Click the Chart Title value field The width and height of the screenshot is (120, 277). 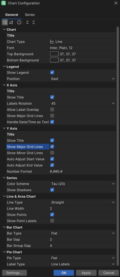point(83,35)
